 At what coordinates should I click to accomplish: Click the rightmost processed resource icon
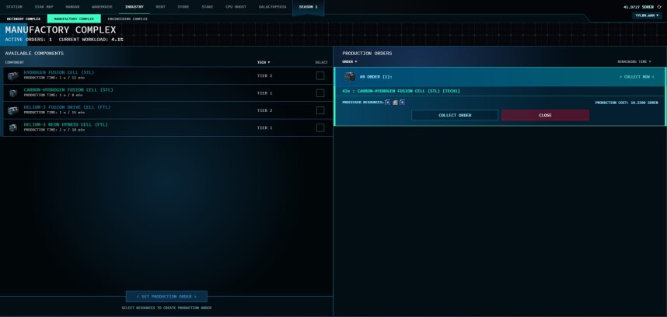403,103
